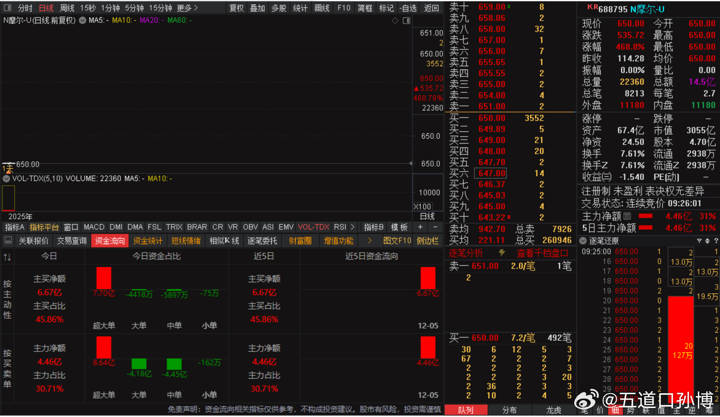
Task: Show more indicators via arrow after RSI
Action: click(352, 227)
